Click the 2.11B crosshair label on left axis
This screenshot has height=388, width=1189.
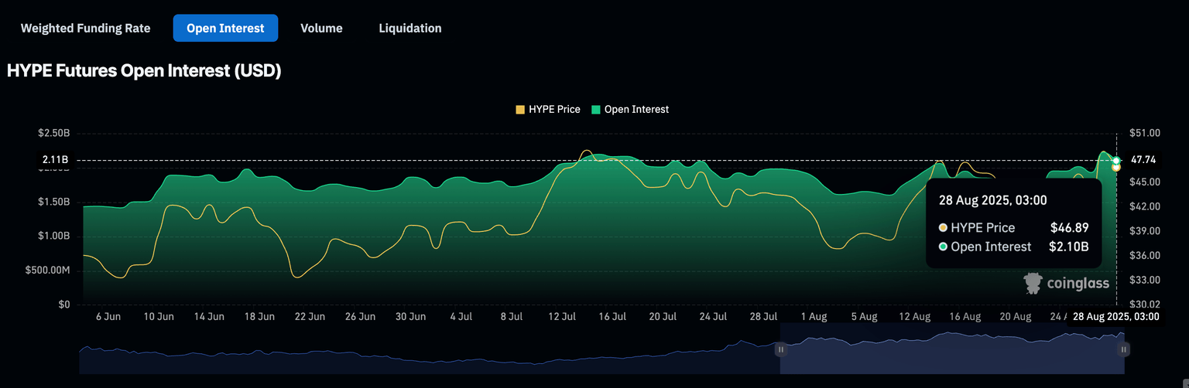point(55,160)
